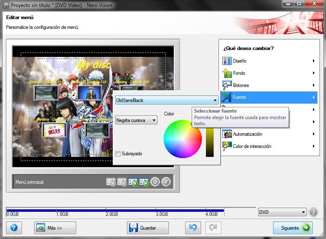Open the Automatización option
326x239 pixels.
point(269,134)
